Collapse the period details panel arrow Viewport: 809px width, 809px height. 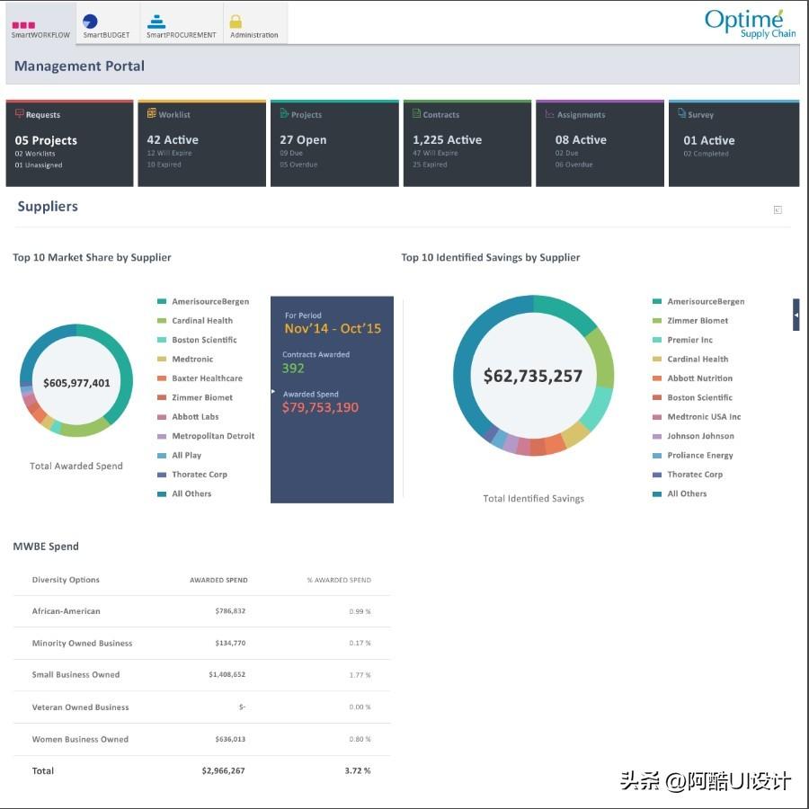click(x=273, y=392)
